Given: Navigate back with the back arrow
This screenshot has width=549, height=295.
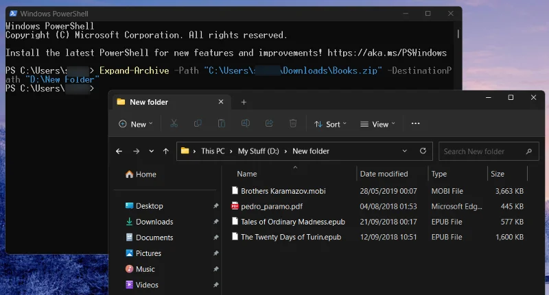Looking at the screenshot, I should (119, 151).
